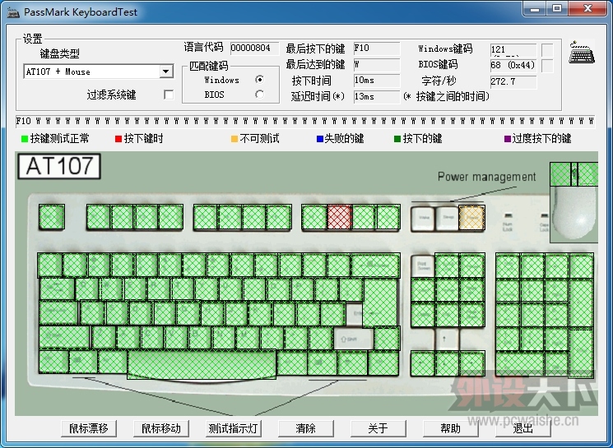The height and width of the screenshot is (448, 613).
Task: Click the orange Power key
Action: [x=471, y=218]
